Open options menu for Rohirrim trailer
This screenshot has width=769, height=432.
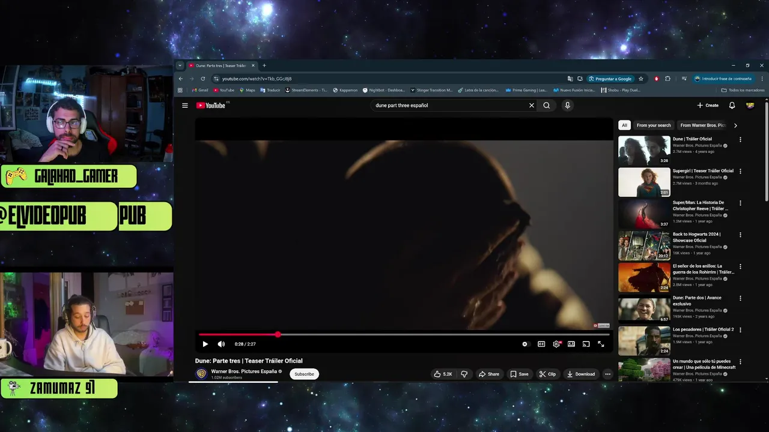point(740,266)
